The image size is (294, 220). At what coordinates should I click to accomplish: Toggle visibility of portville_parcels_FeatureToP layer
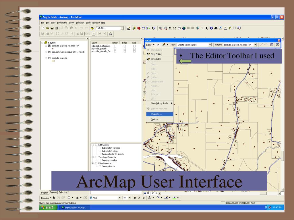49,46
